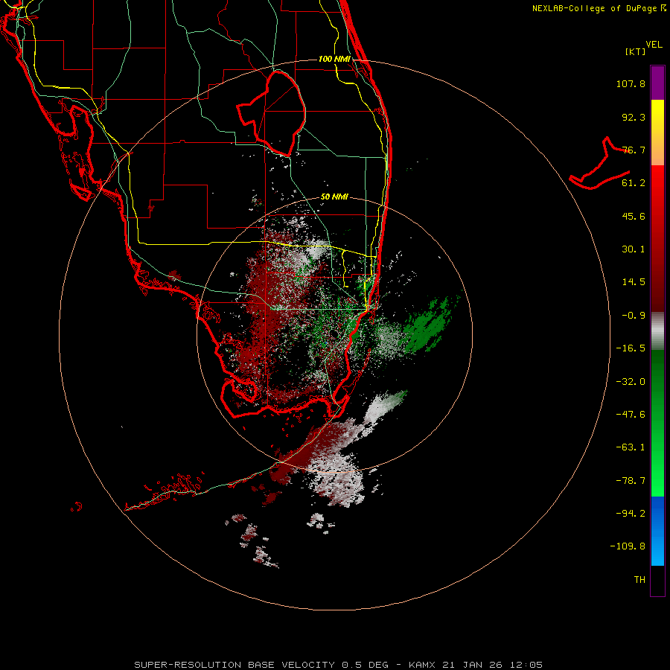This screenshot has width=670, height=670.
Task: Click the 76.7 velocity scale value
Action: point(634,150)
